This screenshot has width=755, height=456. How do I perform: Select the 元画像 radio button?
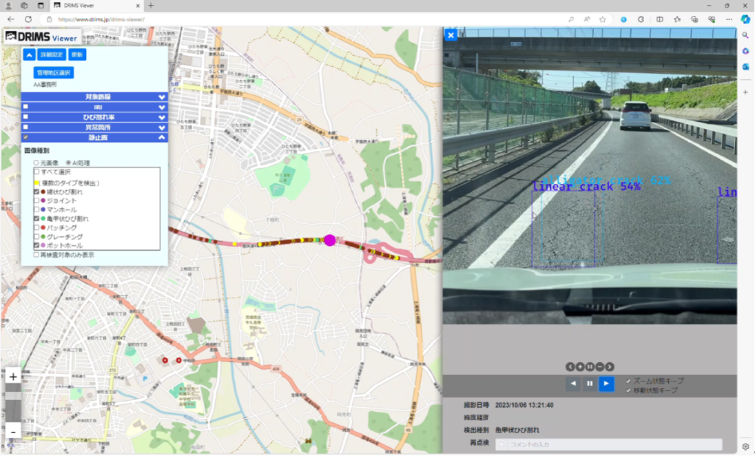tap(37, 163)
